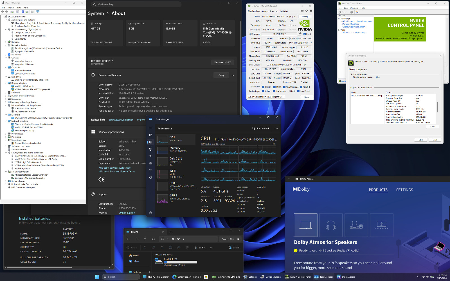Switch to Sensors tab in GPU-Z

265,11
